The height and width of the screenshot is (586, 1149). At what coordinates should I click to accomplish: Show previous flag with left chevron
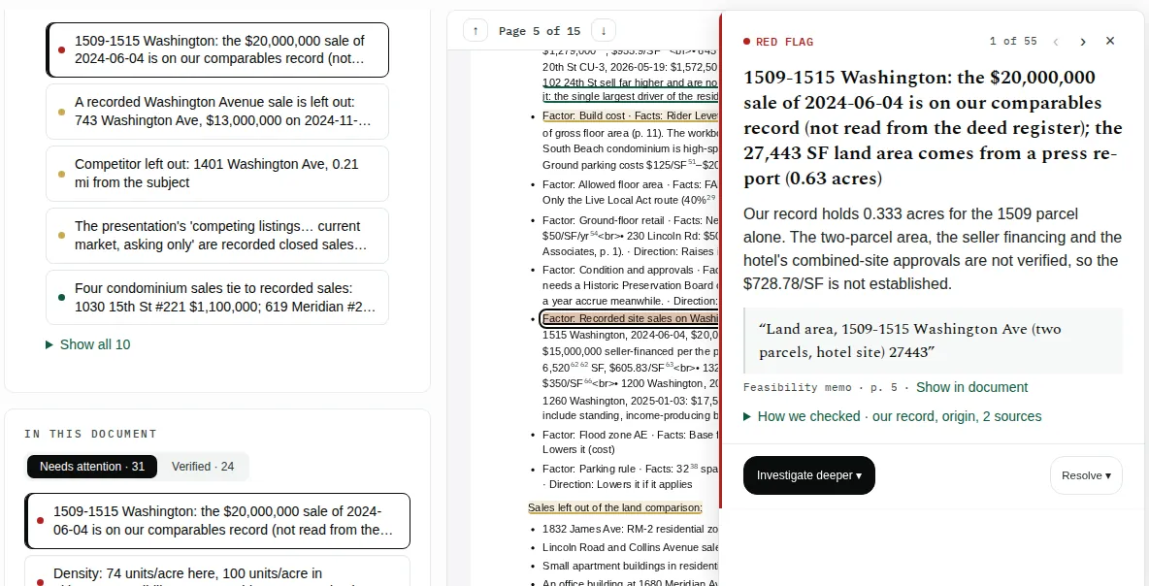point(1056,42)
